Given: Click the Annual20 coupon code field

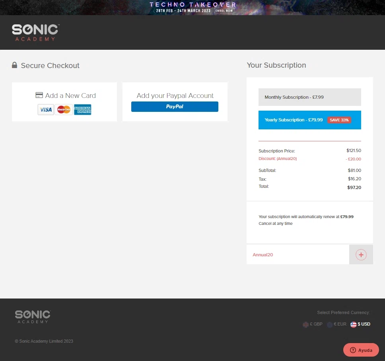Looking at the screenshot, I should pos(298,255).
